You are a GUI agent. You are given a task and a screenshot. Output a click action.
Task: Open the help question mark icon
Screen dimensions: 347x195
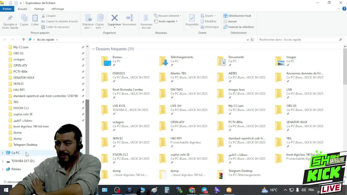pyautogui.click(x=344, y=9)
